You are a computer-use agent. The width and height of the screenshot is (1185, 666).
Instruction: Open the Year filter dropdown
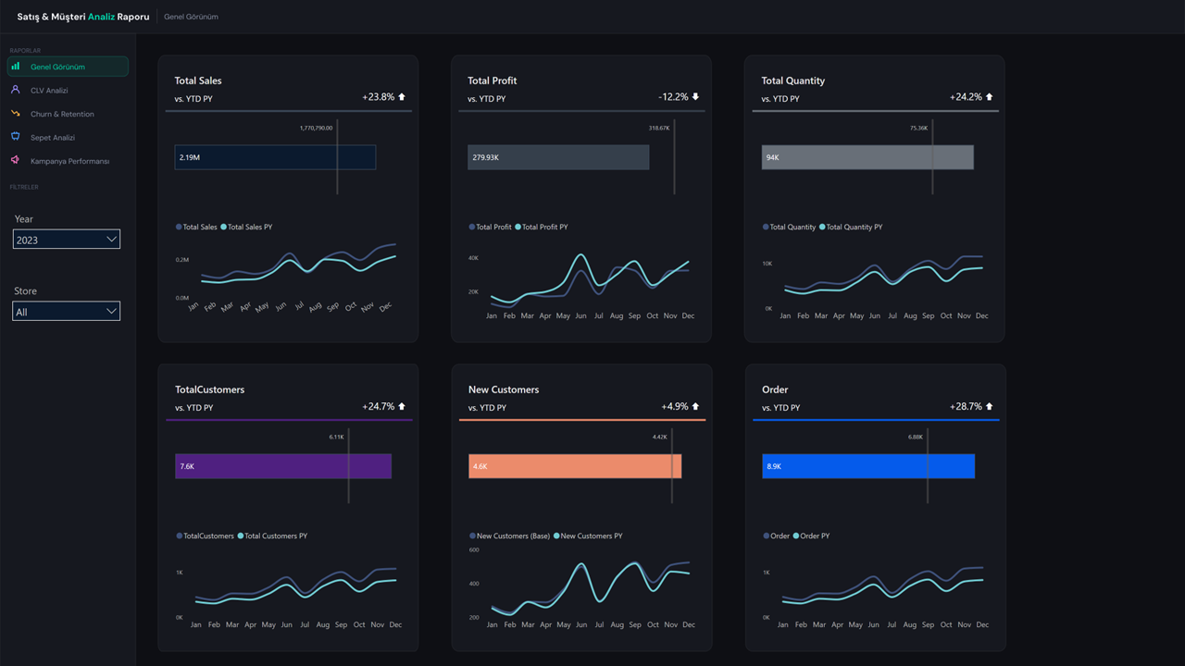(66, 239)
